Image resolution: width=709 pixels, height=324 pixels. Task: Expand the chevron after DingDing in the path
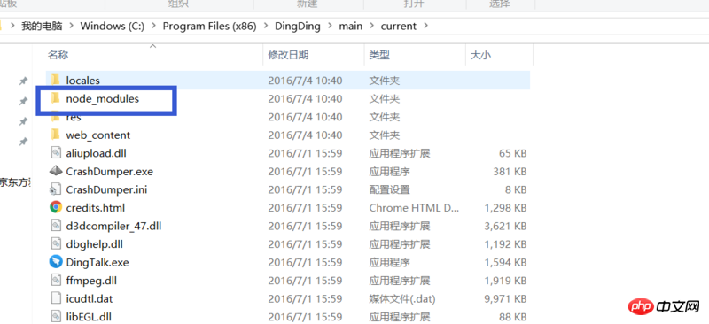coord(330,27)
